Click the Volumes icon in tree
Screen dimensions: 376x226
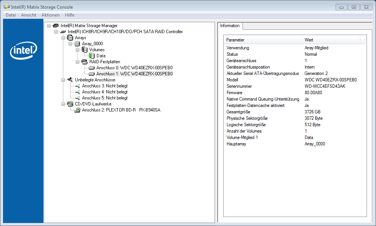click(84, 50)
